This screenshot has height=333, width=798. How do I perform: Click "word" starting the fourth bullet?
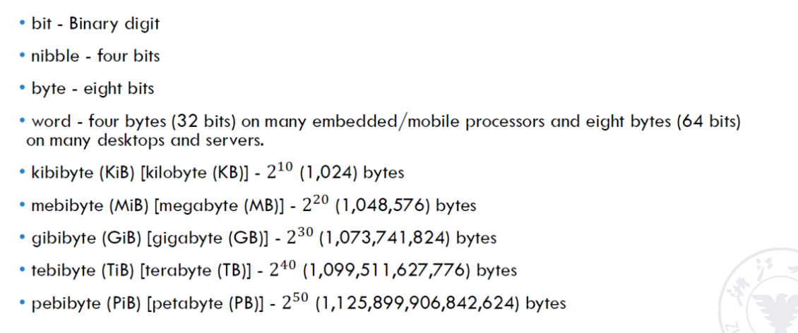tap(51, 121)
